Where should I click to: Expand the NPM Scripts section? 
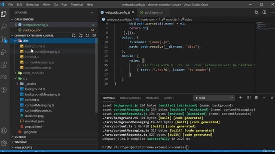[x=12, y=148]
